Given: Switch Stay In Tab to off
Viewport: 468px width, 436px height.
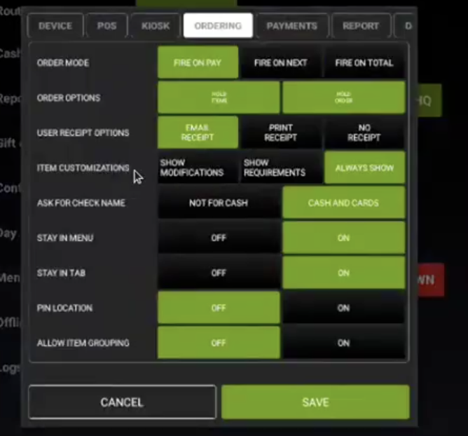Looking at the screenshot, I should click(219, 273).
